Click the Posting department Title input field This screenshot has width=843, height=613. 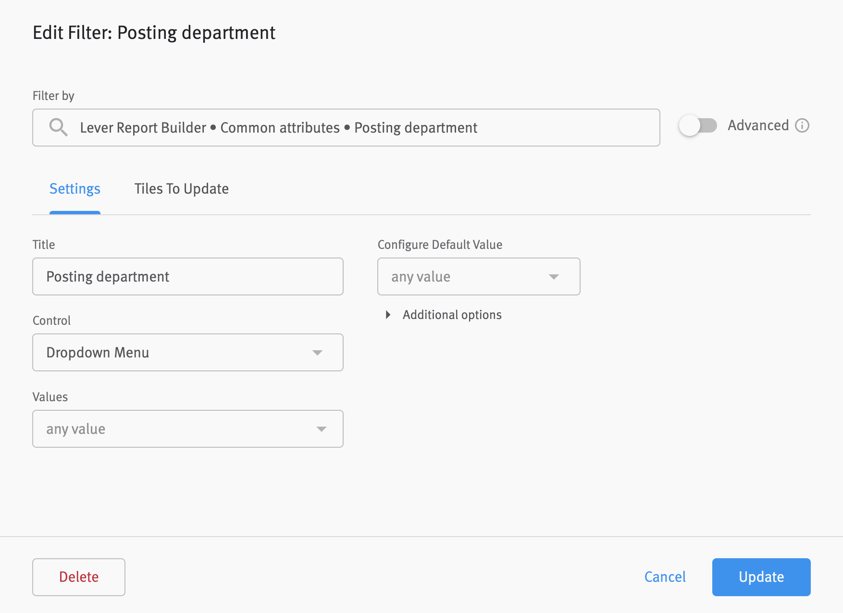coord(187,276)
